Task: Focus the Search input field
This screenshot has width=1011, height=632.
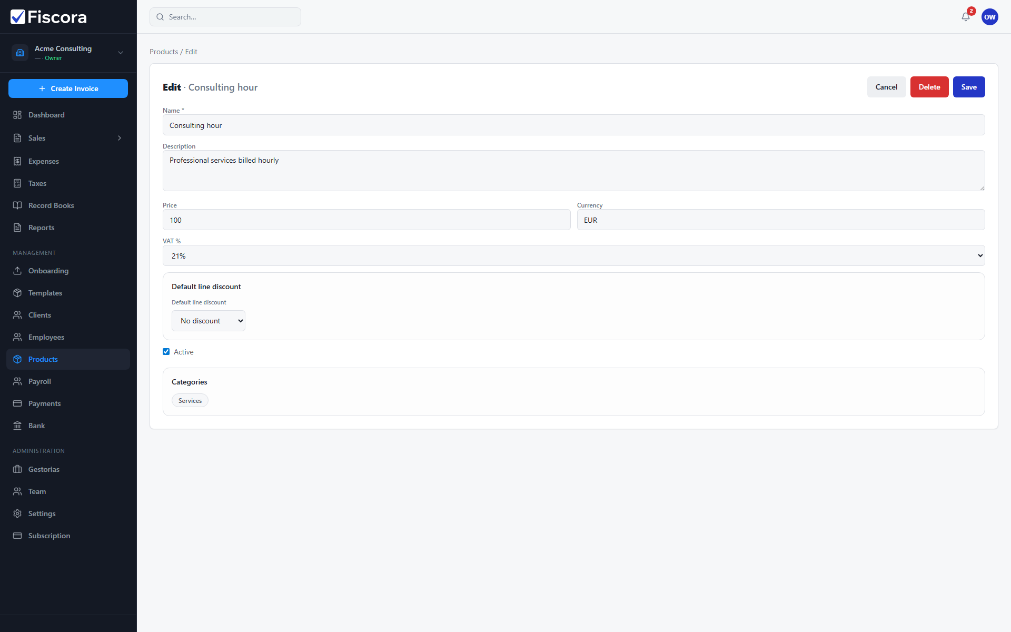Action: [225, 17]
